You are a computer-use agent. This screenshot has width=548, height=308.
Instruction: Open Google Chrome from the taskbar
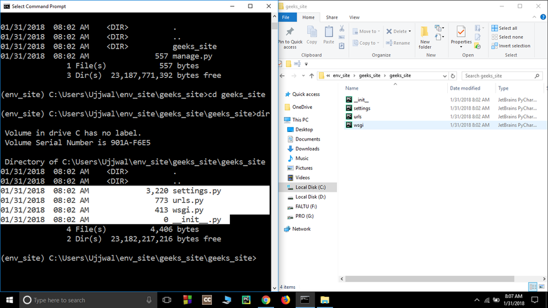point(265,300)
